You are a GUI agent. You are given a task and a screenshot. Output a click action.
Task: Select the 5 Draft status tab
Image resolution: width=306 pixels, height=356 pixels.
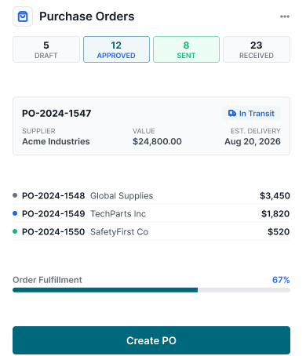click(x=46, y=49)
